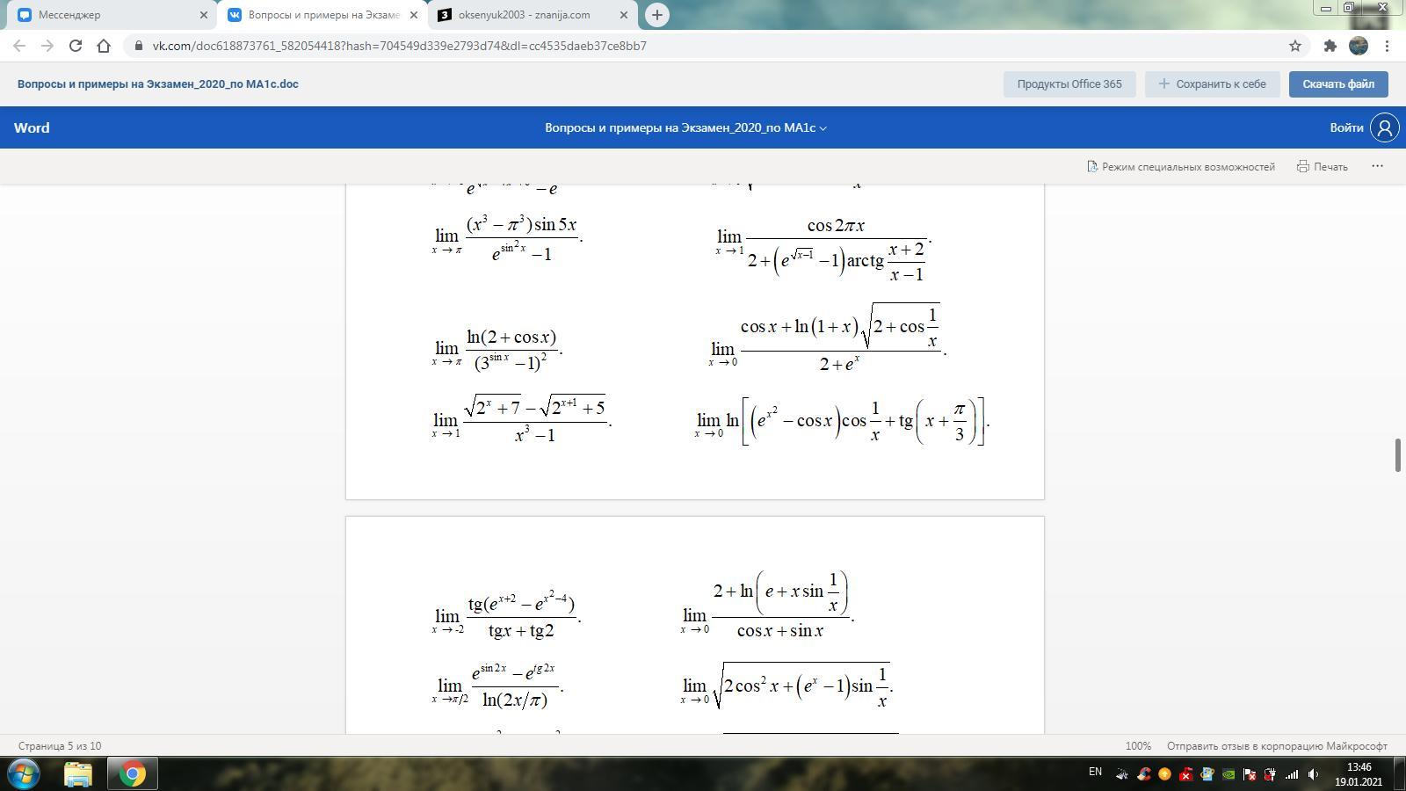This screenshot has width=1406, height=791.
Task: Open the Windows Start menu
Action: [x=24, y=773]
